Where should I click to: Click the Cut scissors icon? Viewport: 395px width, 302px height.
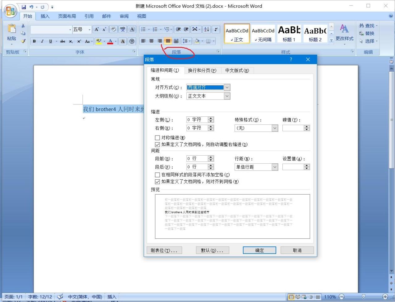pos(23,26)
